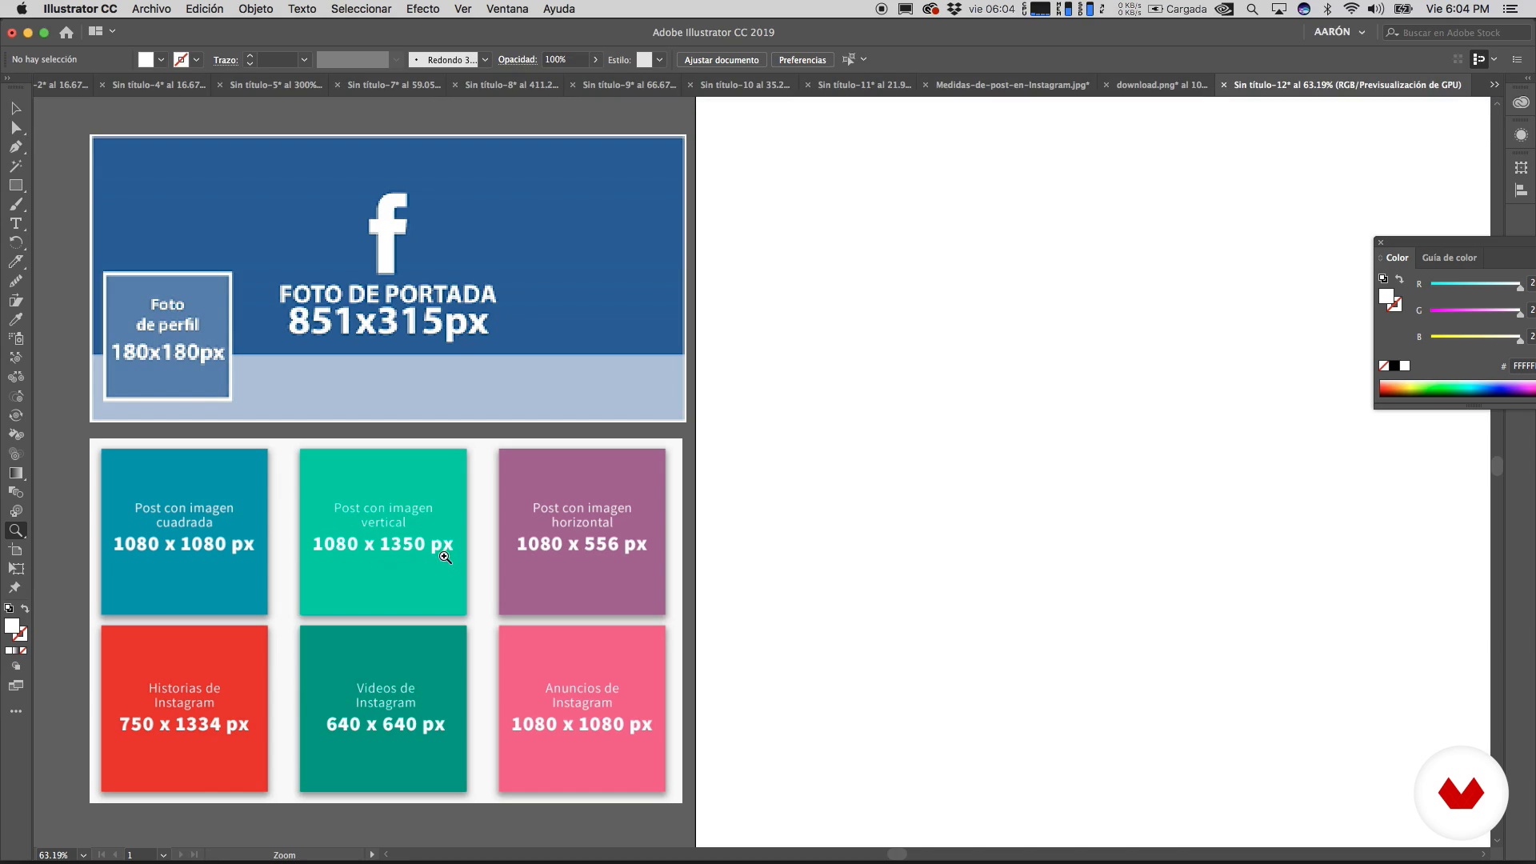
Task: Open the Ventana menu
Action: click(x=507, y=9)
